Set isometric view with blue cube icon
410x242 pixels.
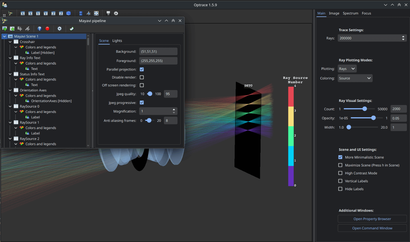(69, 13)
